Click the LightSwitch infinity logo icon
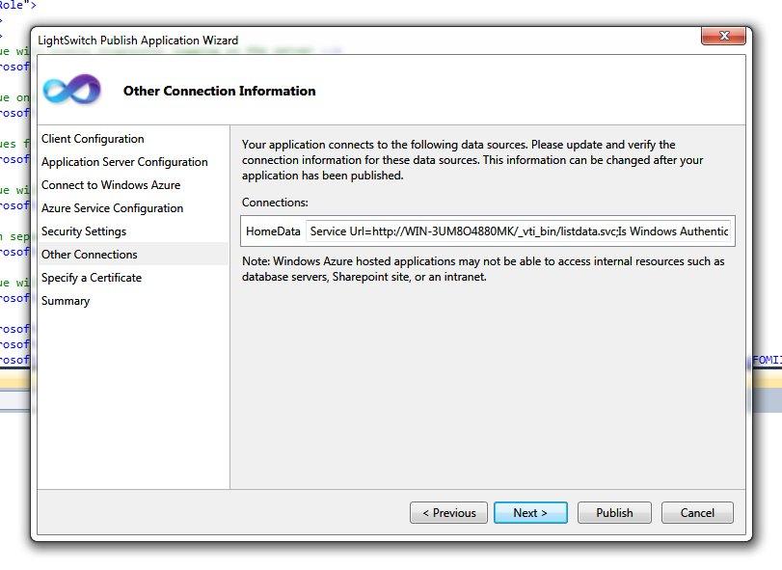 (71, 90)
